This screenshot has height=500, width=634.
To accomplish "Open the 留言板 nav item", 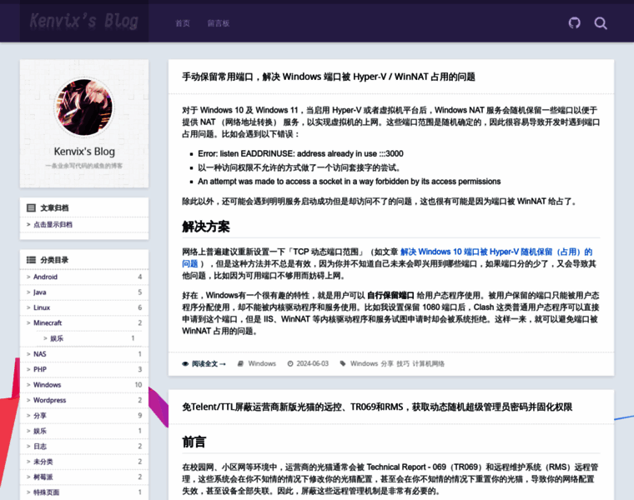I will pyautogui.click(x=219, y=23).
